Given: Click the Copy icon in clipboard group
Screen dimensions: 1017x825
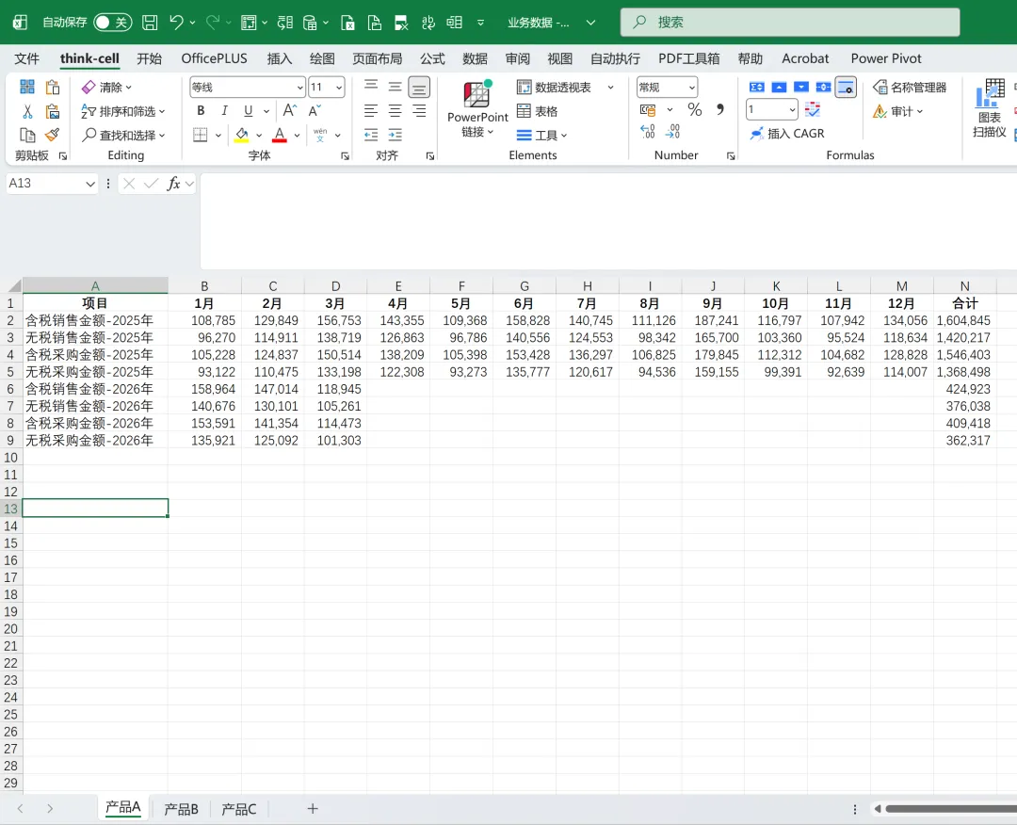Looking at the screenshot, I should pos(27,135).
